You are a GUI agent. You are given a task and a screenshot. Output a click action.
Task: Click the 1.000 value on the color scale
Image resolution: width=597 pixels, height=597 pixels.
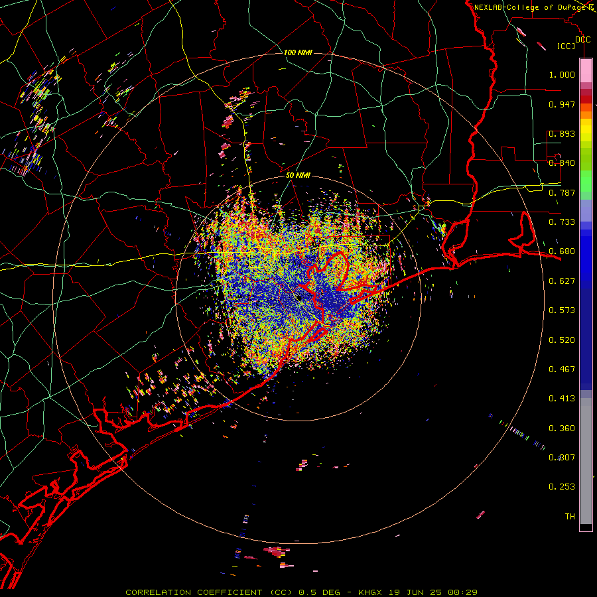[562, 74]
